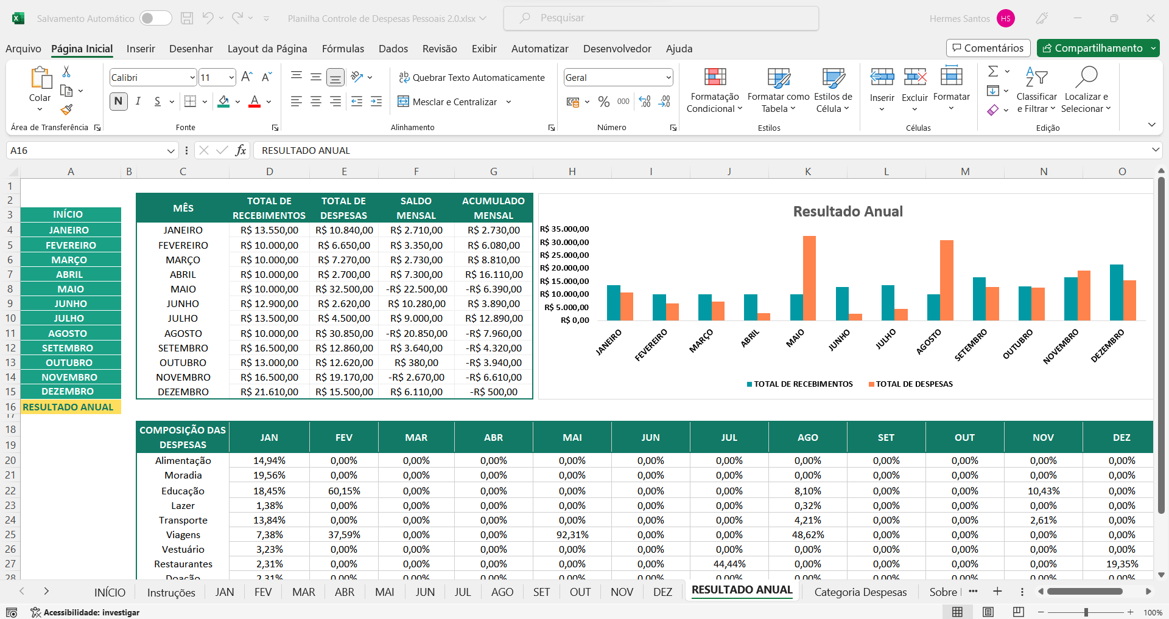Apply the fill color bucket icon
The height and width of the screenshot is (619, 1169).
223,102
